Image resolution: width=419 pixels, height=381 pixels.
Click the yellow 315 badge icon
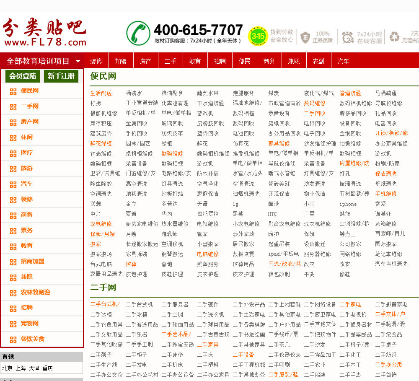tap(258, 36)
